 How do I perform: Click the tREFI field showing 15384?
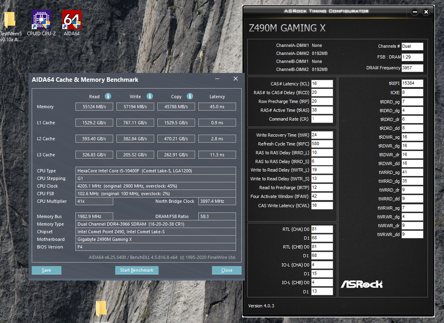tap(412, 83)
